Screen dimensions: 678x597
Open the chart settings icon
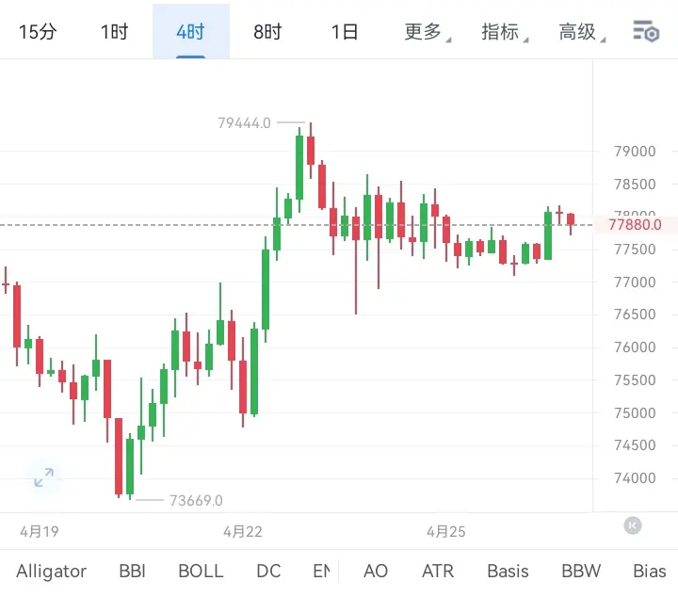pos(646,31)
